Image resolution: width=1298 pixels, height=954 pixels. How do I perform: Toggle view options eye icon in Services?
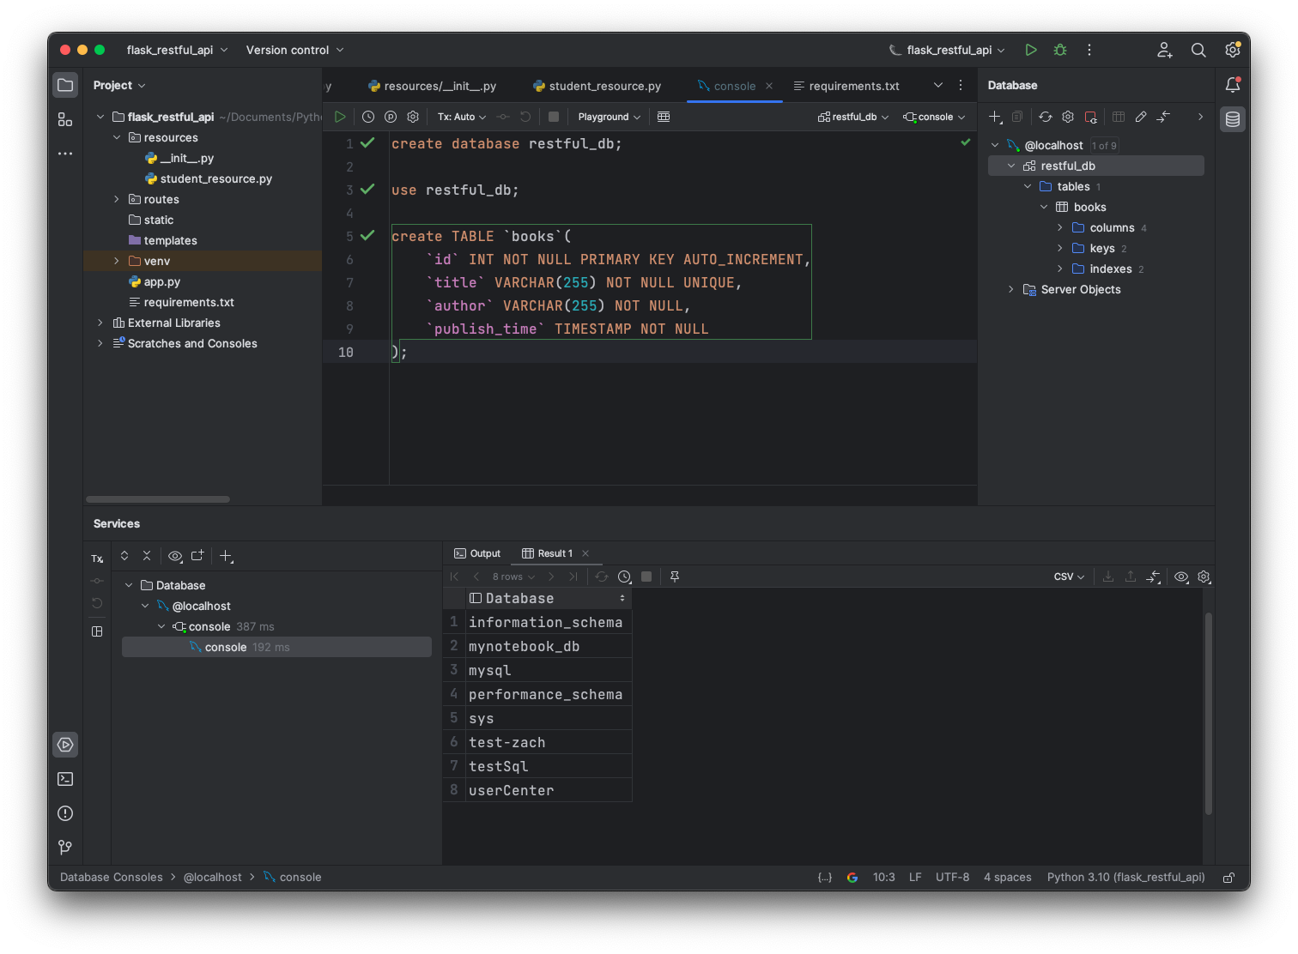click(175, 556)
